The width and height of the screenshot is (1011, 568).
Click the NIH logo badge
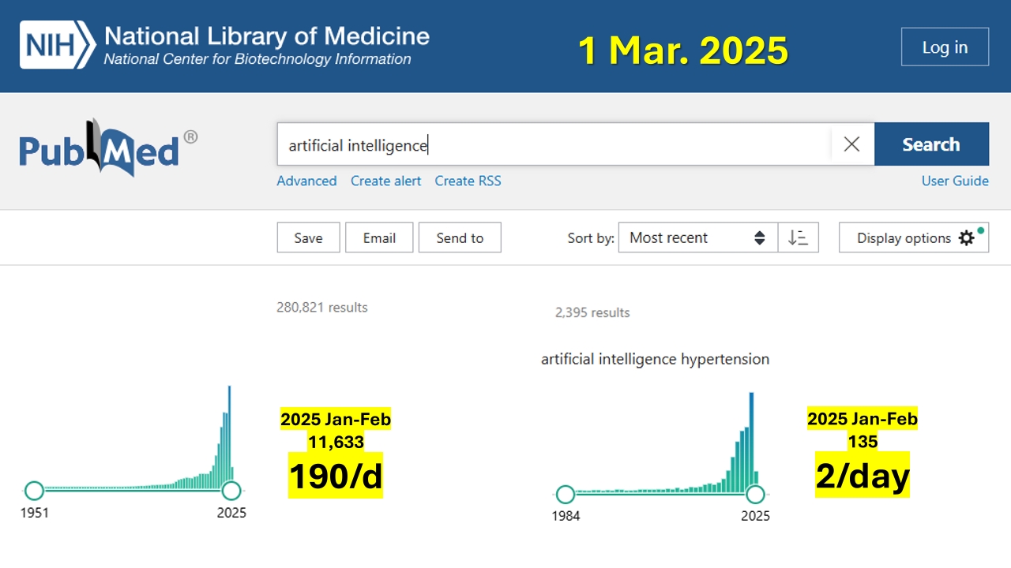click(x=58, y=45)
